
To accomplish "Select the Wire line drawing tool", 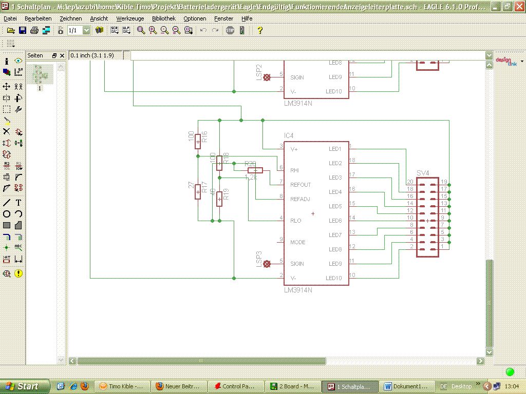I will (x=7, y=203).
